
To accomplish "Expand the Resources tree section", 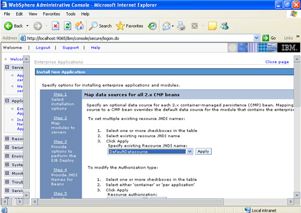I will coord(7,138).
